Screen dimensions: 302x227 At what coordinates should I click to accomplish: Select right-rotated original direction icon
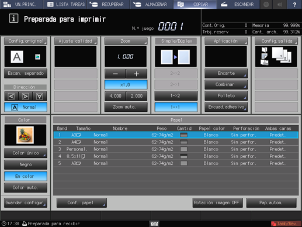(25, 97)
